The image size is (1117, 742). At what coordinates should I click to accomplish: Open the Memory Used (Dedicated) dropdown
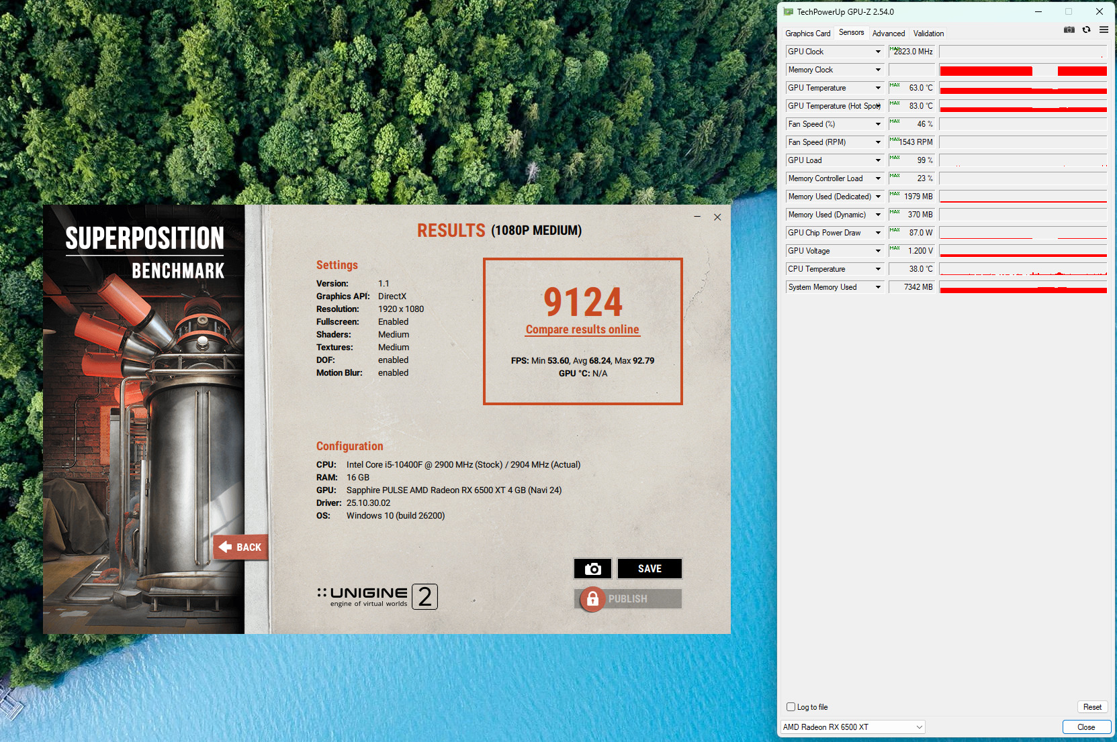[878, 197]
